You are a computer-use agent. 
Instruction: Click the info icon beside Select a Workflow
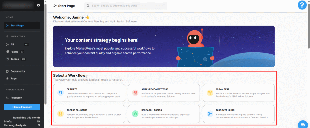click(87, 76)
